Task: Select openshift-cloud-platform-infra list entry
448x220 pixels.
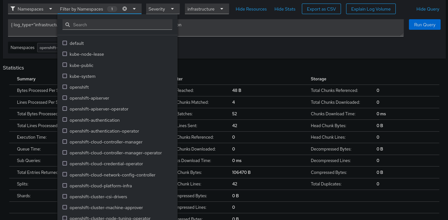Action: click(100, 186)
